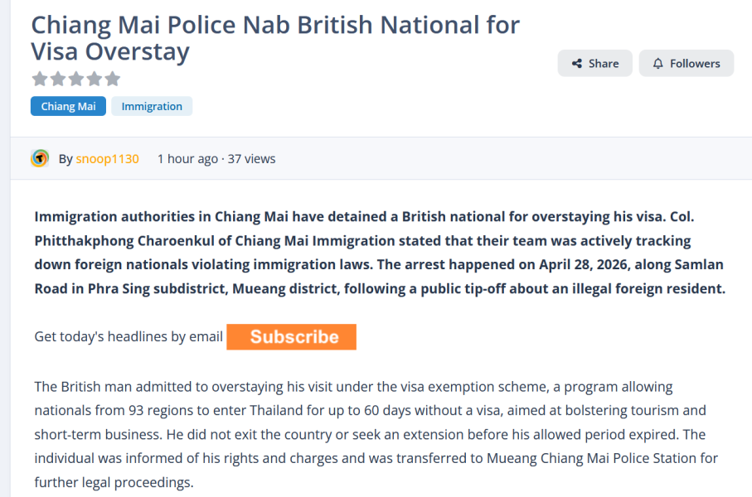Select the second rating star
This screenshot has height=497, width=752.
tap(58, 79)
